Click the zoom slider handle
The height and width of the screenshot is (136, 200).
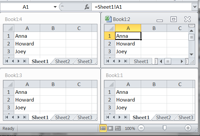click(x=164, y=128)
